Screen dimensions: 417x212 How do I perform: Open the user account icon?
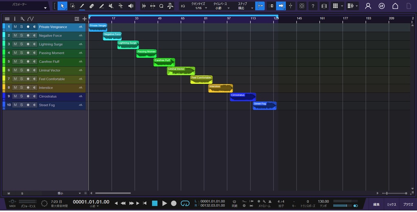[x=368, y=6]
